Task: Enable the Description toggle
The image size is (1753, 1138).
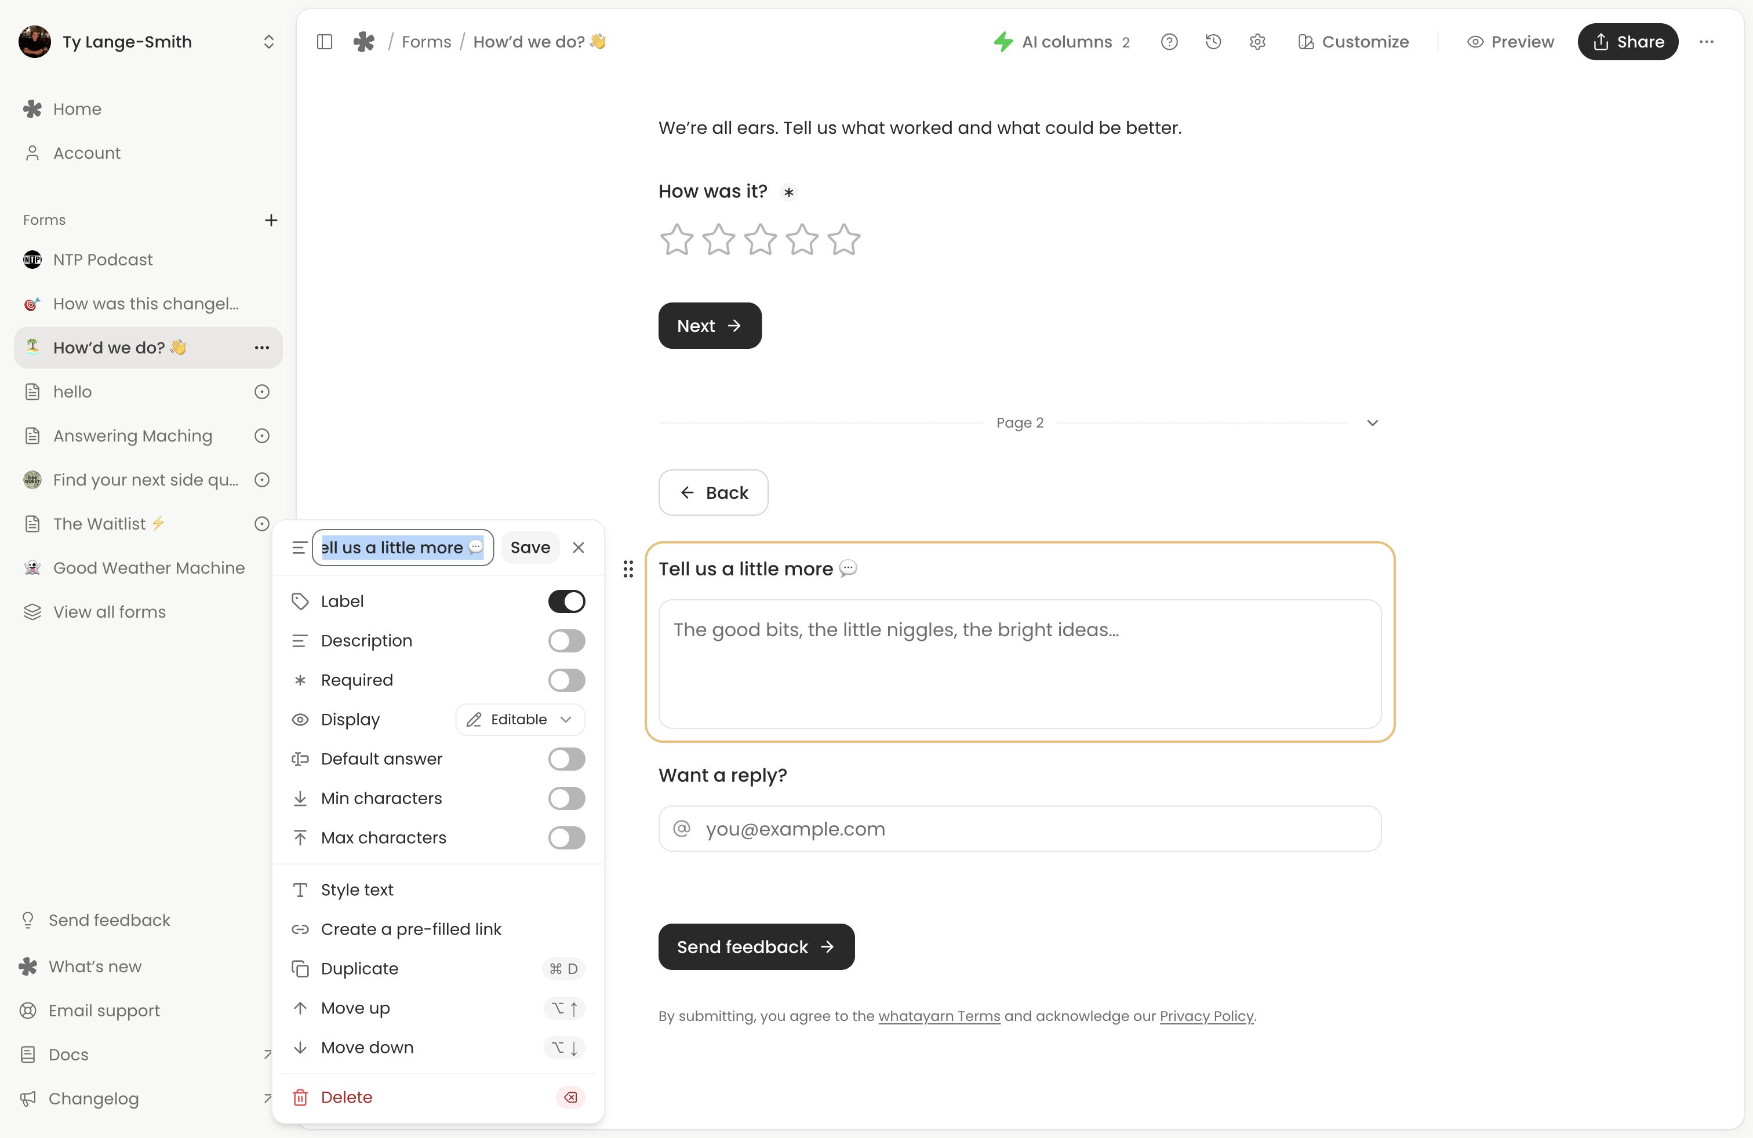Action: coord(566,641)
